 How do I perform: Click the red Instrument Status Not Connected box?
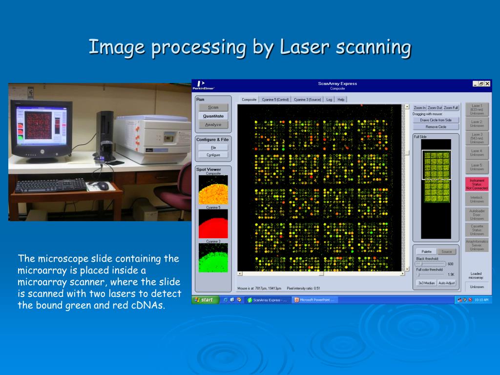[477, 184]
